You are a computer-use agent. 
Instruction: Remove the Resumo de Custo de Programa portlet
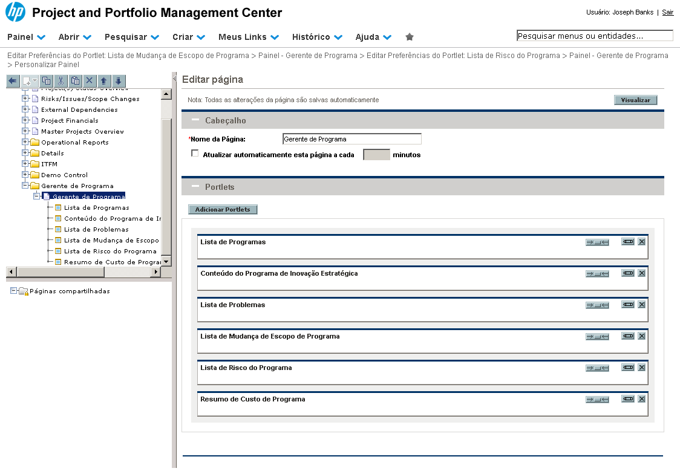[642, 399]
